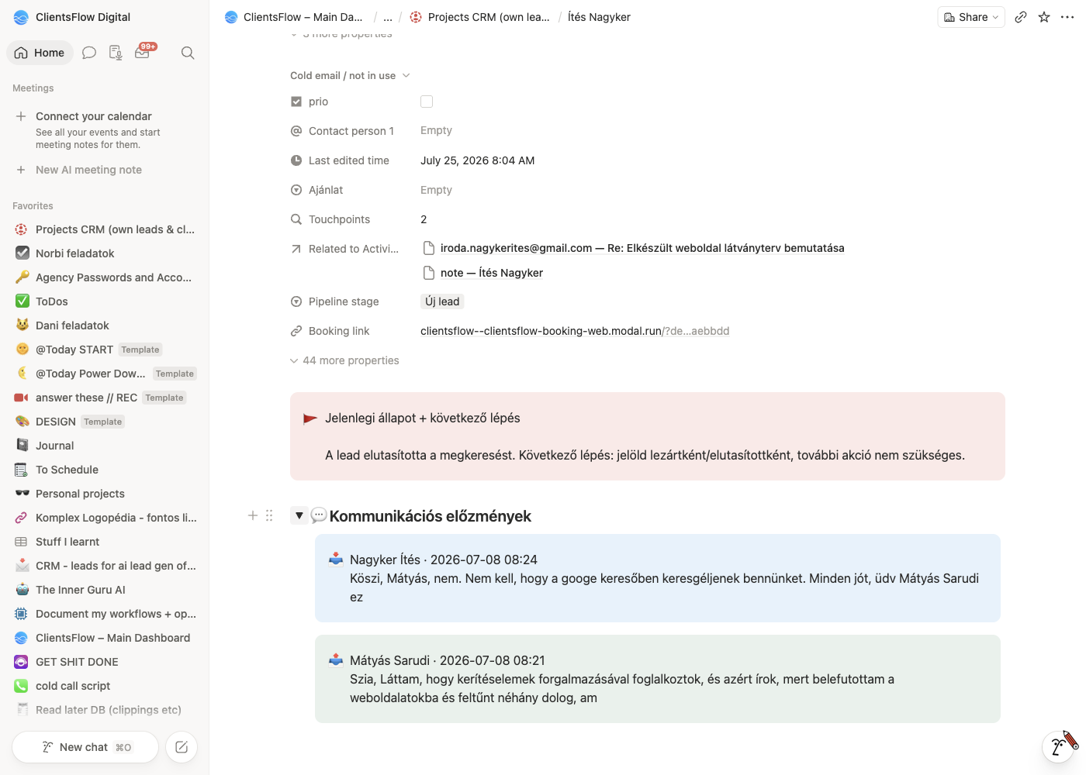Click the drag handle beside Kommunikációs előzmények

coord(269,515)
